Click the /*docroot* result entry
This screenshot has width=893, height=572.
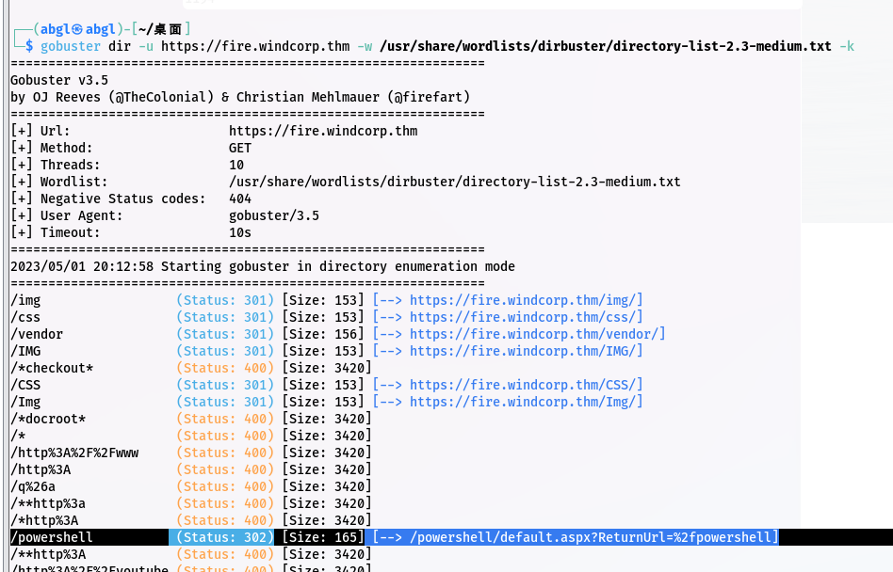point(48,419)
